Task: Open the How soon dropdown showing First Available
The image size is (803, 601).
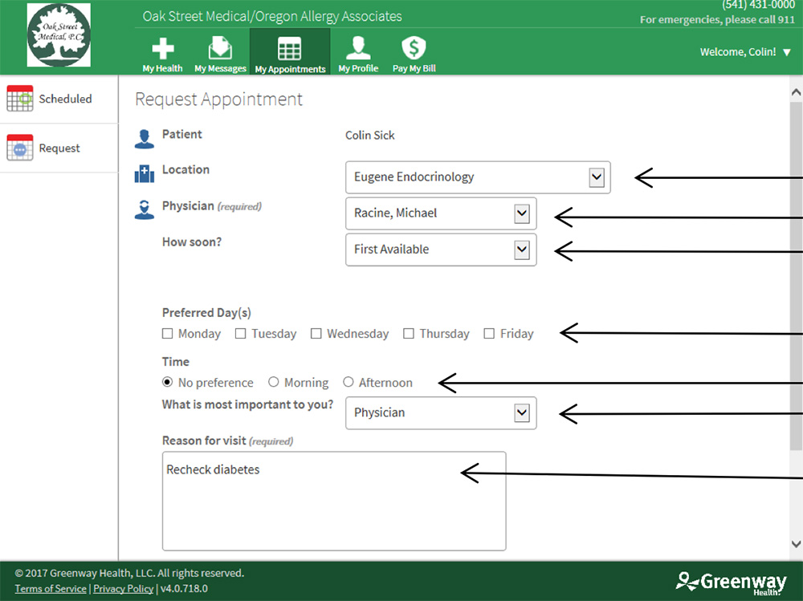Action: point(441,250)
